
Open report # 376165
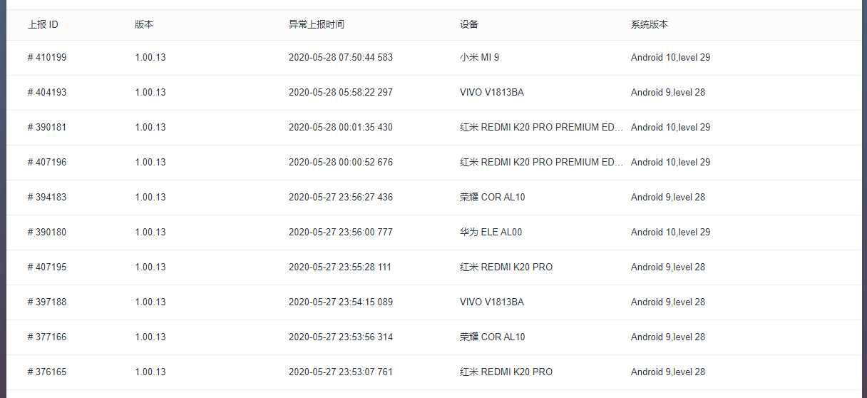tap(47, 372)
